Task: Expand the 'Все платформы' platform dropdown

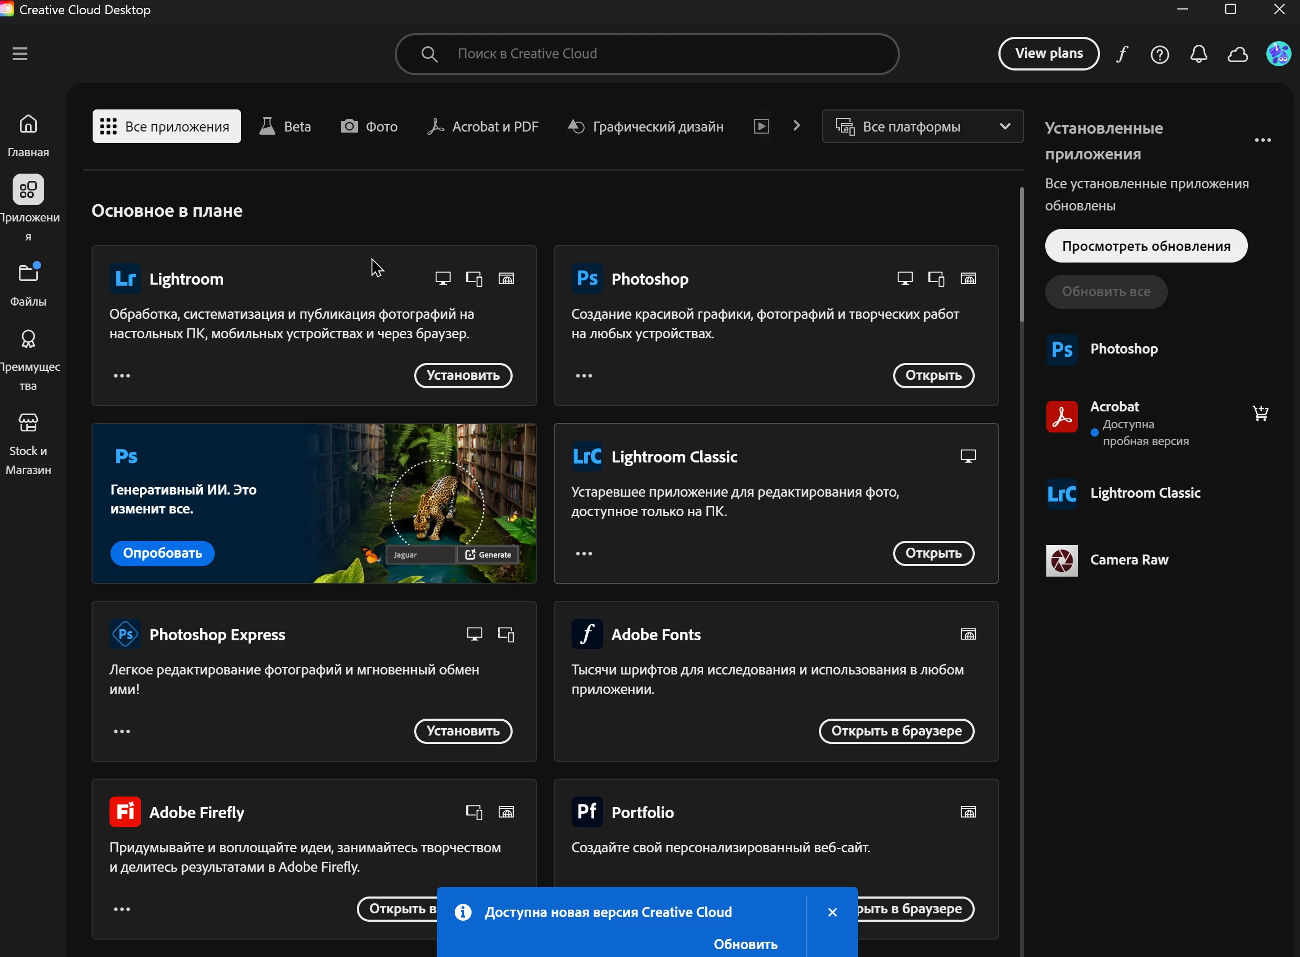Action: tap(922, 126)
